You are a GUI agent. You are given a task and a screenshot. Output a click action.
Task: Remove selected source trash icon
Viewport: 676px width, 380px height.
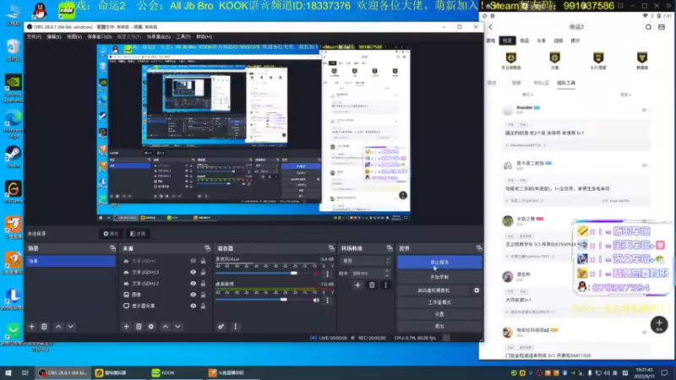click(x=139, y=327)
